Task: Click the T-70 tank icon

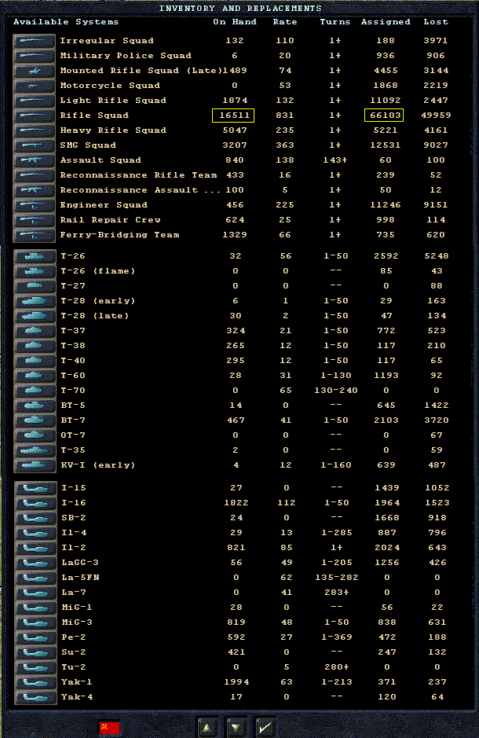Action: tap(35, 391)
